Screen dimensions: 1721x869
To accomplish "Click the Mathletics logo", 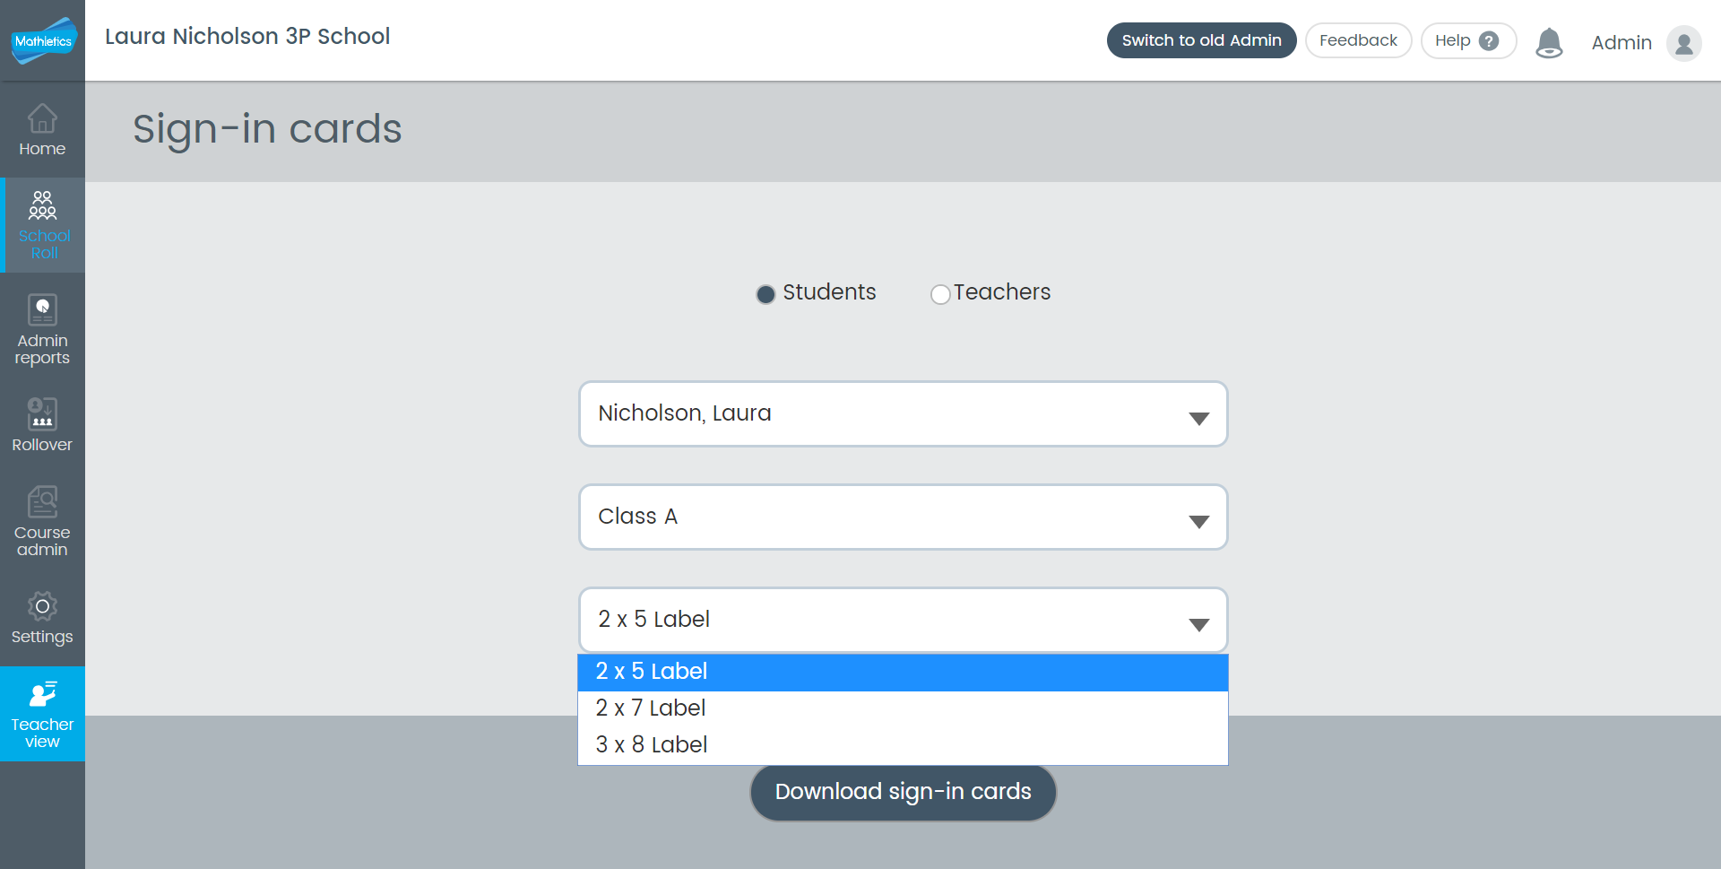I will tap(43, 40).
